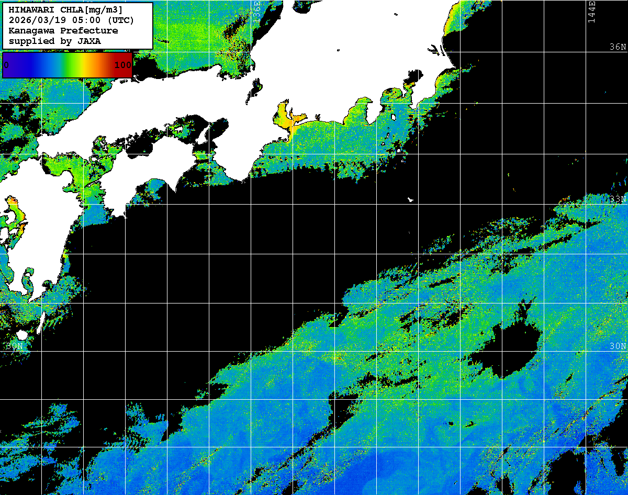Click the 33N latitude label

pyautogui.click(x=618, y=199)
